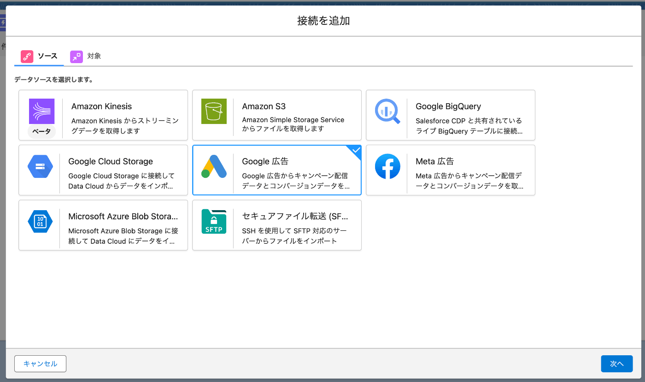Click the Google Ads logo icon
Image resolution: width=645 pixels, height=382 pixels.
click(x=214, y=166)
